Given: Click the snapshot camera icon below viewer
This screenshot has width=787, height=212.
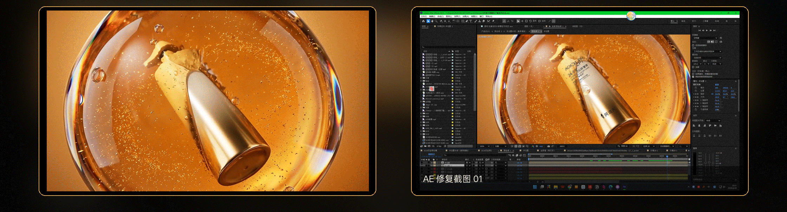Looking at the screenshot, I should click(548, 146).
